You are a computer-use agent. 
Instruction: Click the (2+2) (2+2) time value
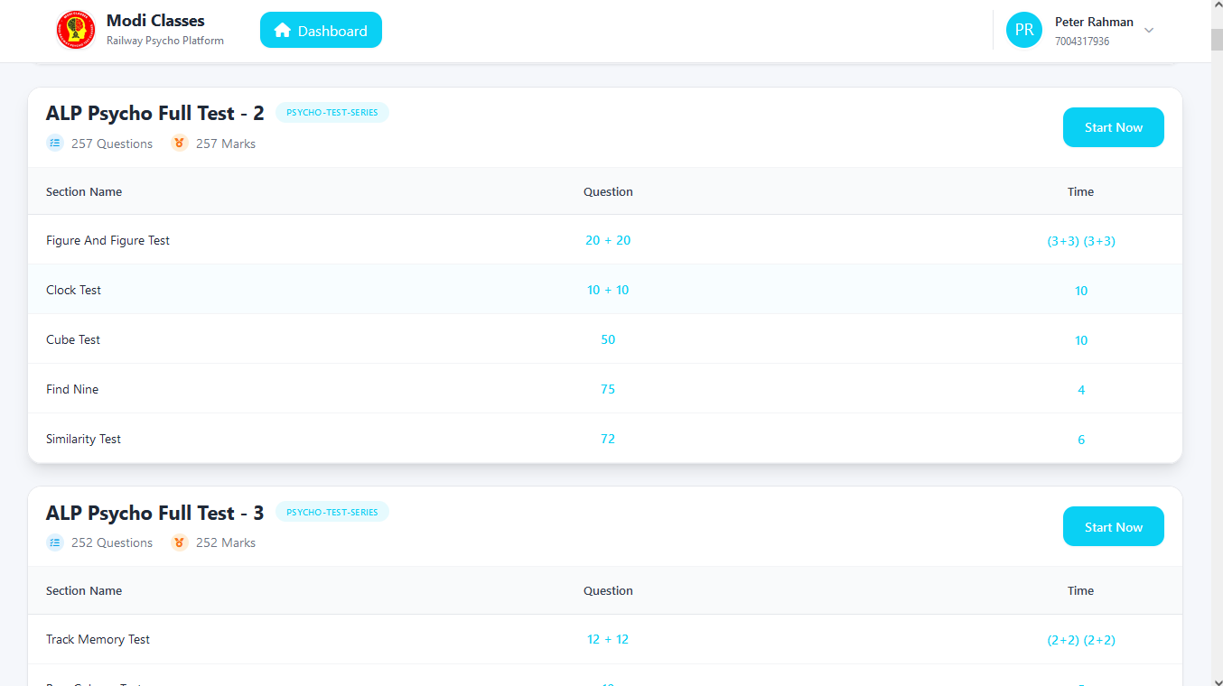coord(1081,640)
